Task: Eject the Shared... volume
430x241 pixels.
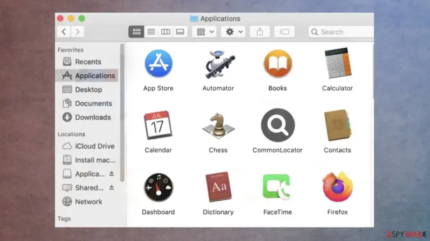Action: [x=111, y=187]
